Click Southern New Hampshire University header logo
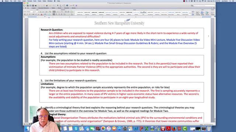The width and height of the screenshot is (236, 132). [119, 22]
